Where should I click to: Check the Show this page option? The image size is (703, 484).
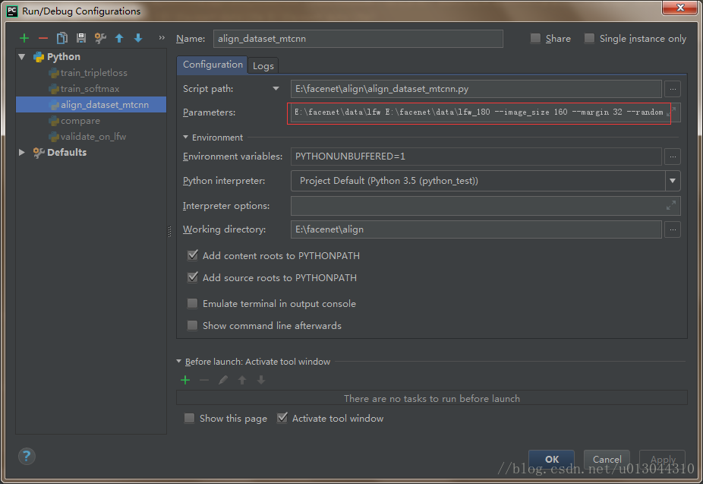click(x=189, y=419)
